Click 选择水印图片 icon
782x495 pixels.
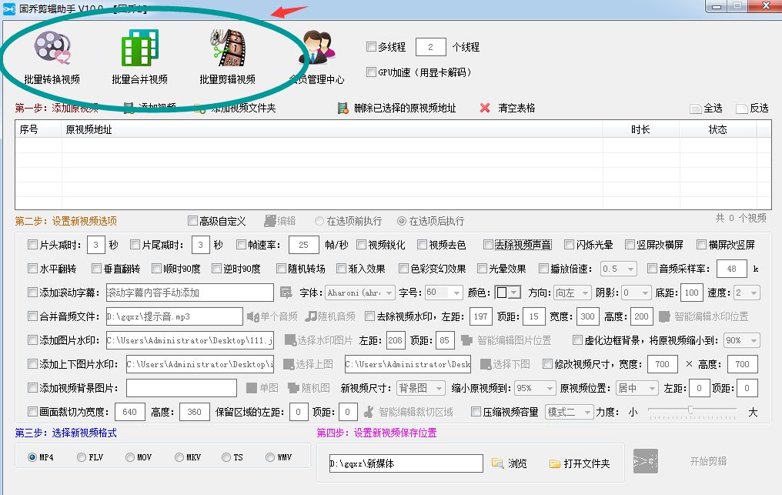pyautogui.click(x=289, y=340)
